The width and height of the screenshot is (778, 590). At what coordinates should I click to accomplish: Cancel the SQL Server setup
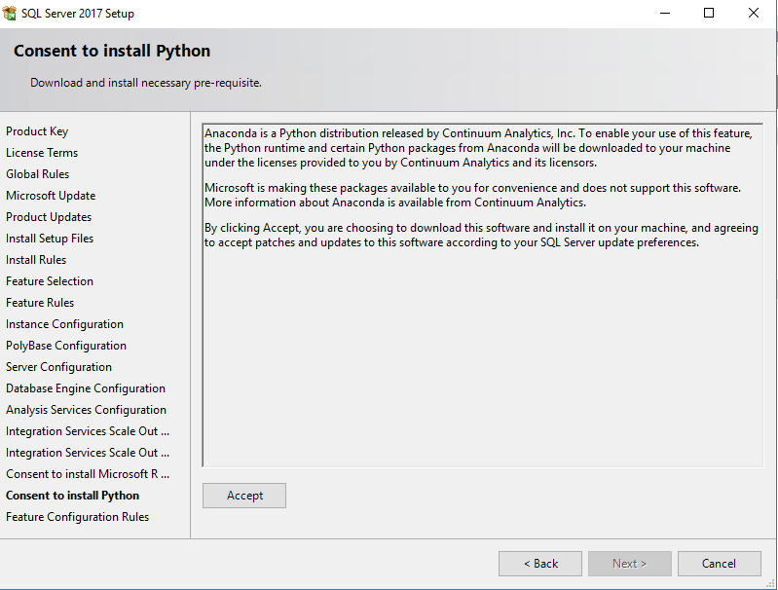719,564
